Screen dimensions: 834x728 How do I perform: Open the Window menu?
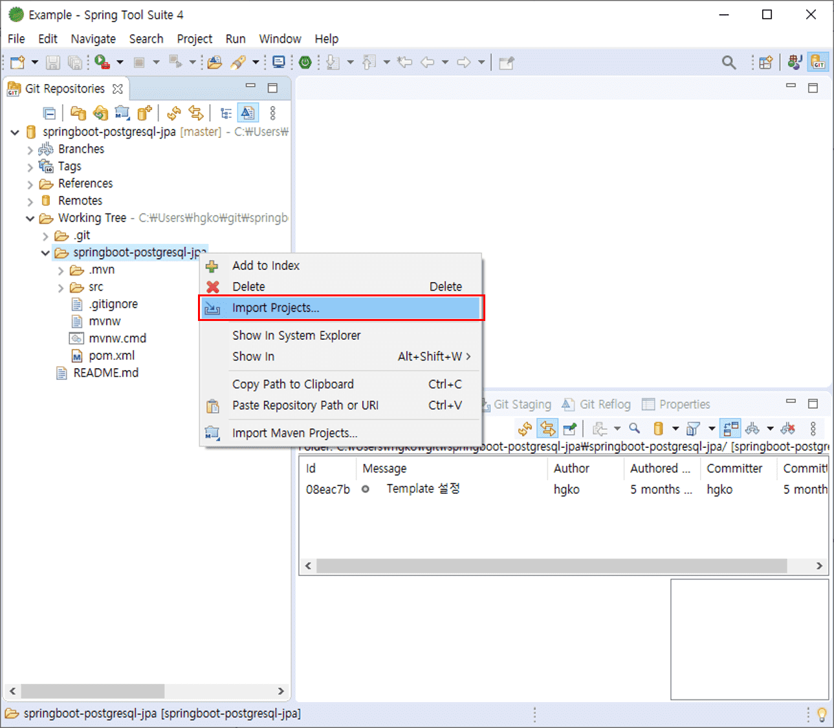tap(280, 39)
